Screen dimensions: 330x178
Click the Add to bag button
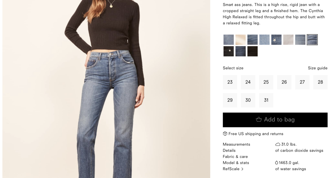(x=275, y=120)
